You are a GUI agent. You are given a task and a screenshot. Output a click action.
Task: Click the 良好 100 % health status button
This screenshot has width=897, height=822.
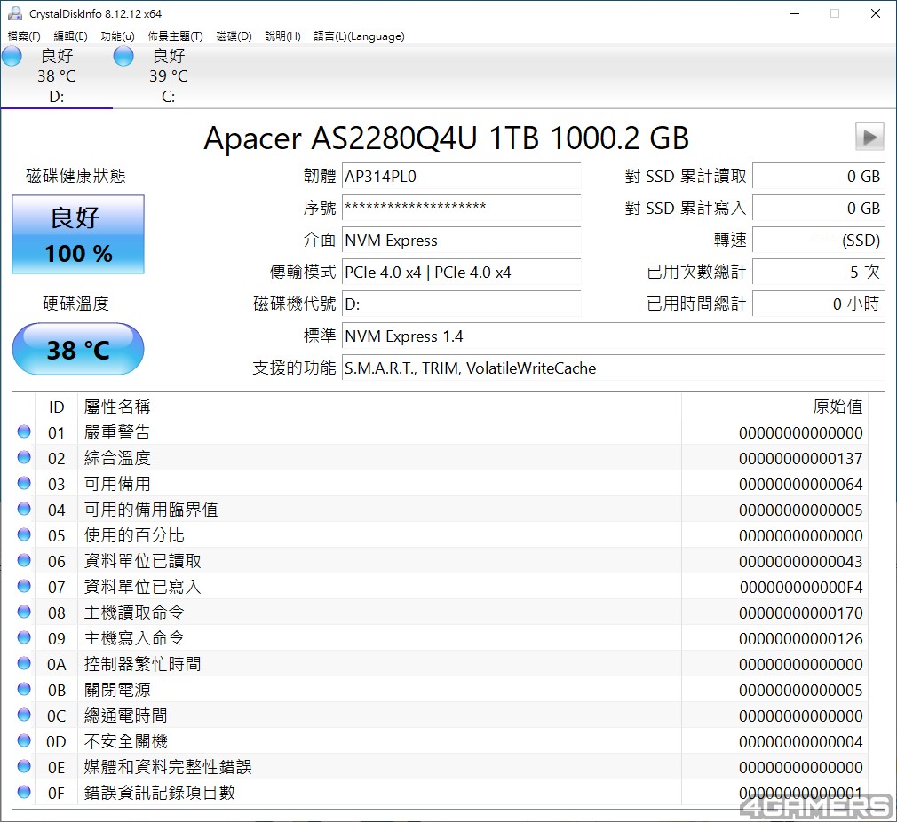click(x=78, y=234)
